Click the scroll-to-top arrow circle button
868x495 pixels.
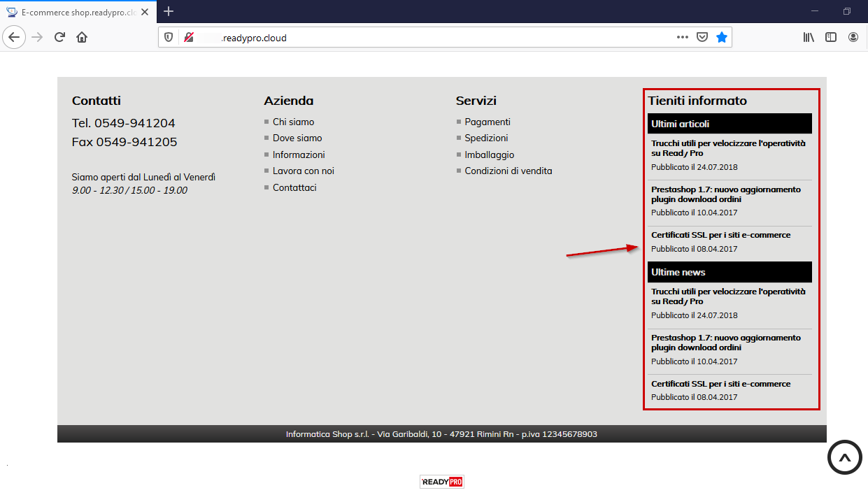[844, 458]
